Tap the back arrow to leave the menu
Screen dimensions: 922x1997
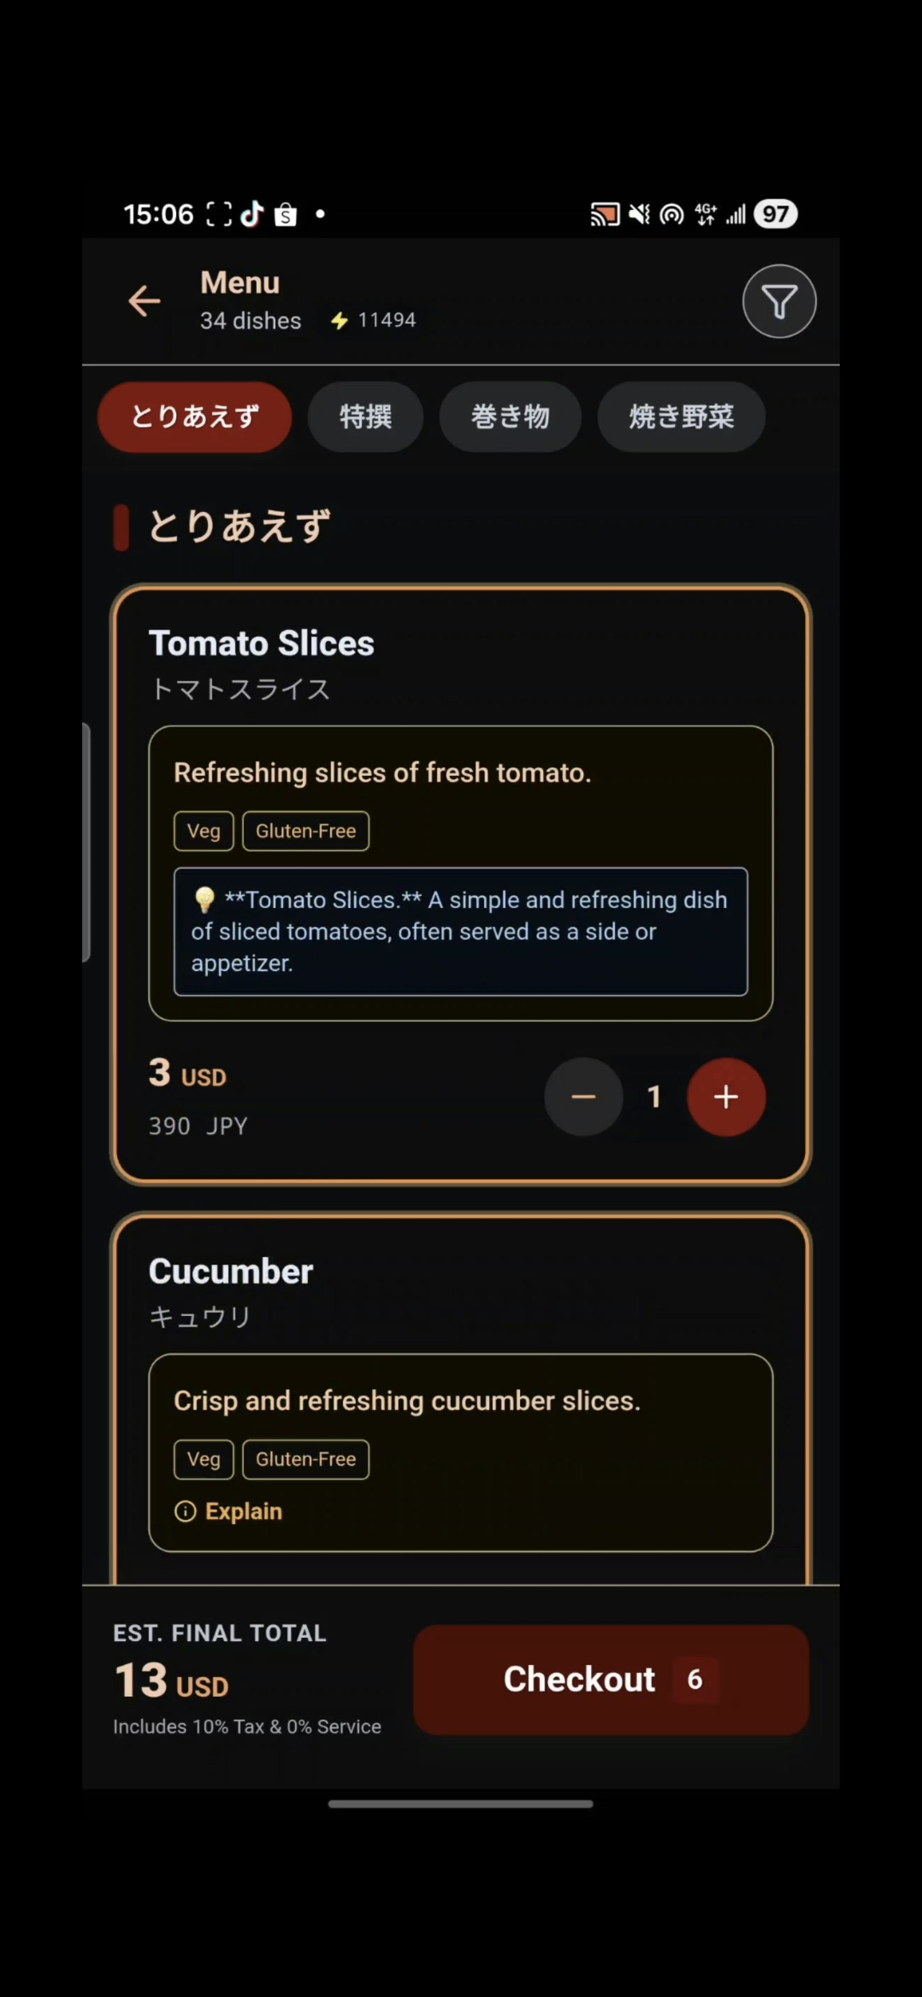143,301
